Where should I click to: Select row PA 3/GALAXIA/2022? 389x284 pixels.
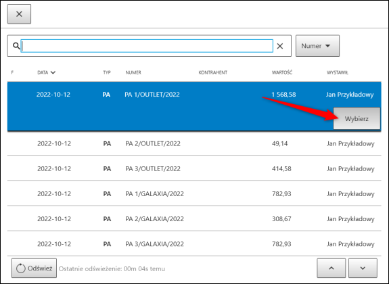point(194,244)
